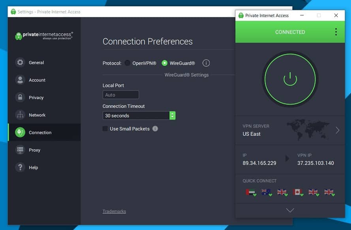Image resolution: width=351 pixels, height=230 pixels.
Task: Minimize the Private Internet Access window
Action: click(302, 15)
